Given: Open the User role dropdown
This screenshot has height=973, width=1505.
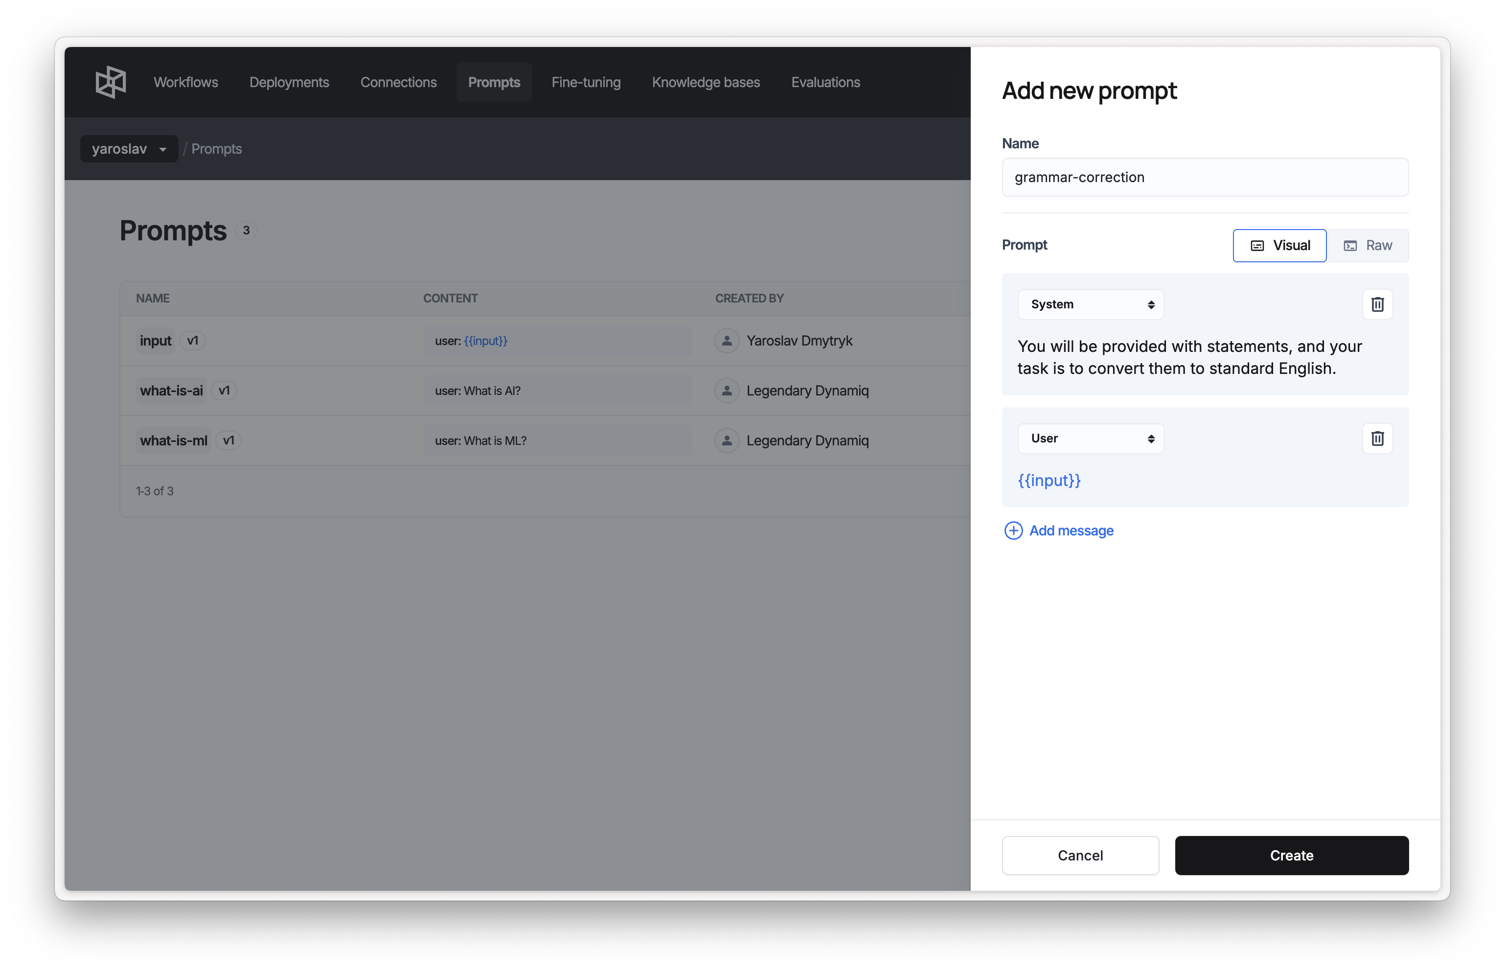Looking at the screenshot, I should 1090,439.
